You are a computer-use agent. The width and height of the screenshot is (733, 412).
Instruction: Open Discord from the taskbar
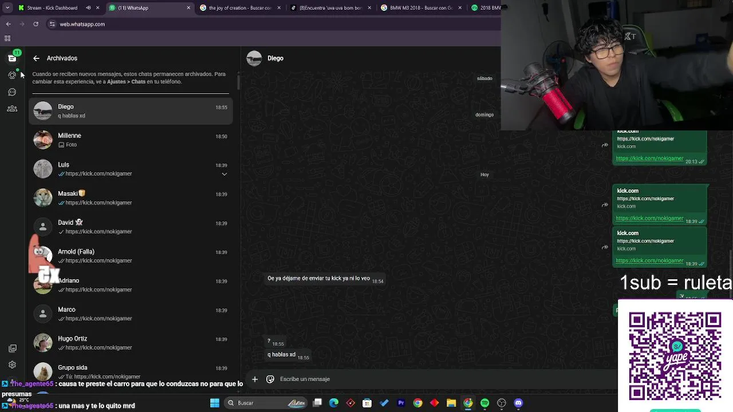click(x=519, y=403)
